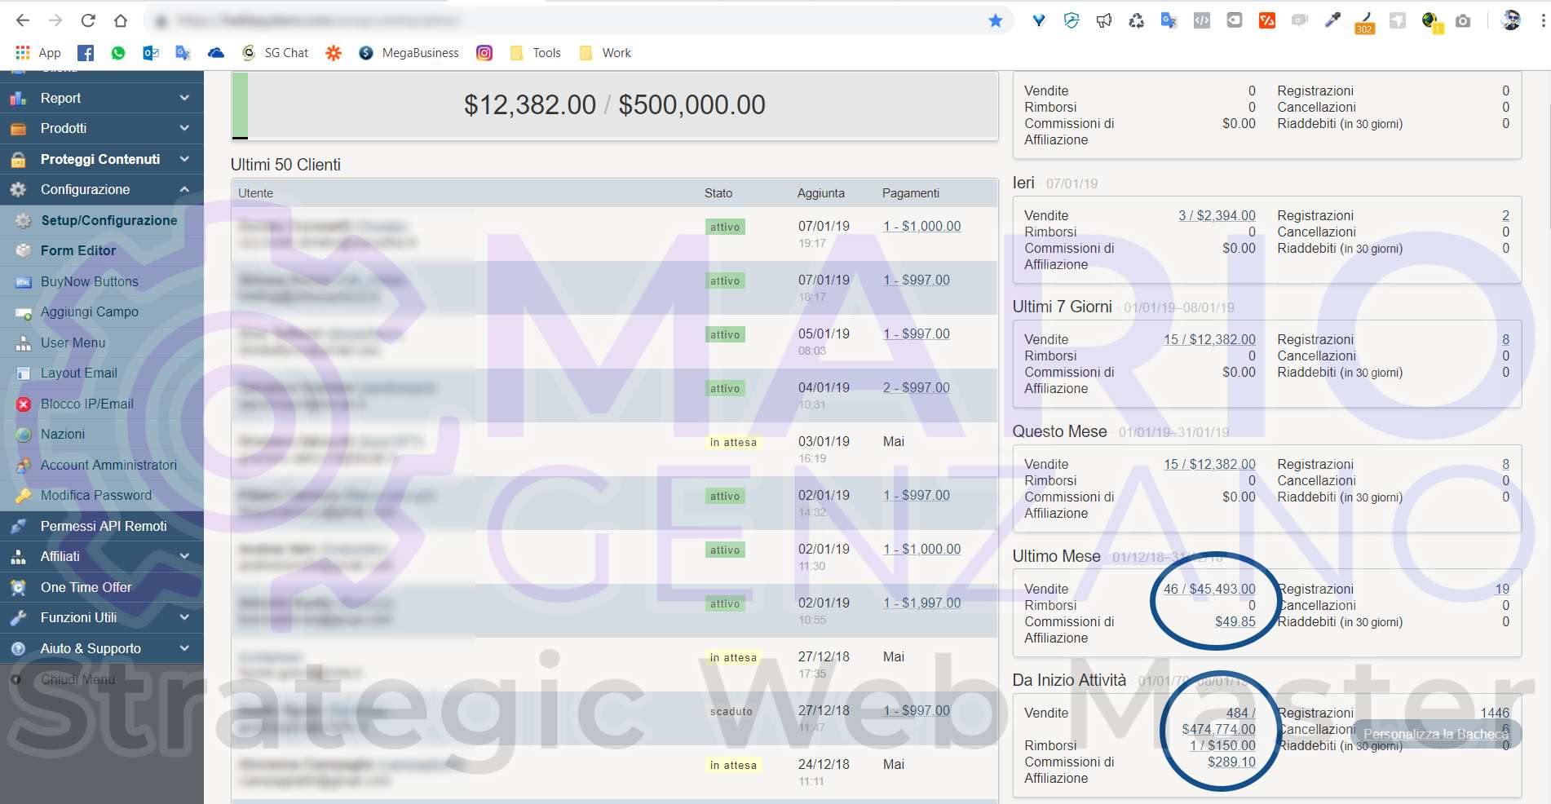1551x804 pixels.
Task: Open payment 1 - $1,997.00 link
Action: [x=921, y=603]
